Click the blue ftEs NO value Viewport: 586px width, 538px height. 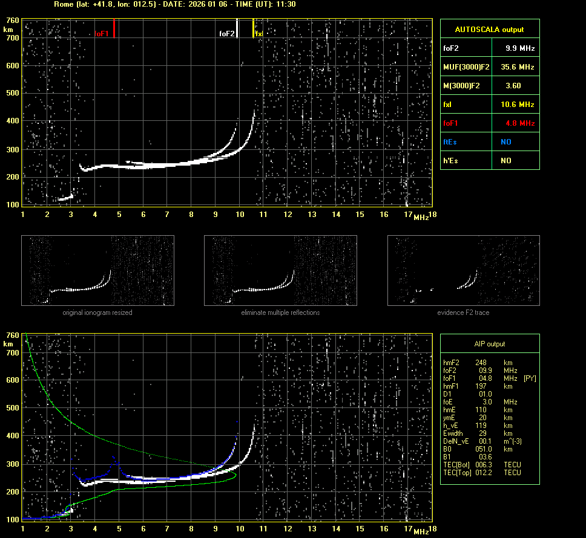[x=505, y=142]
